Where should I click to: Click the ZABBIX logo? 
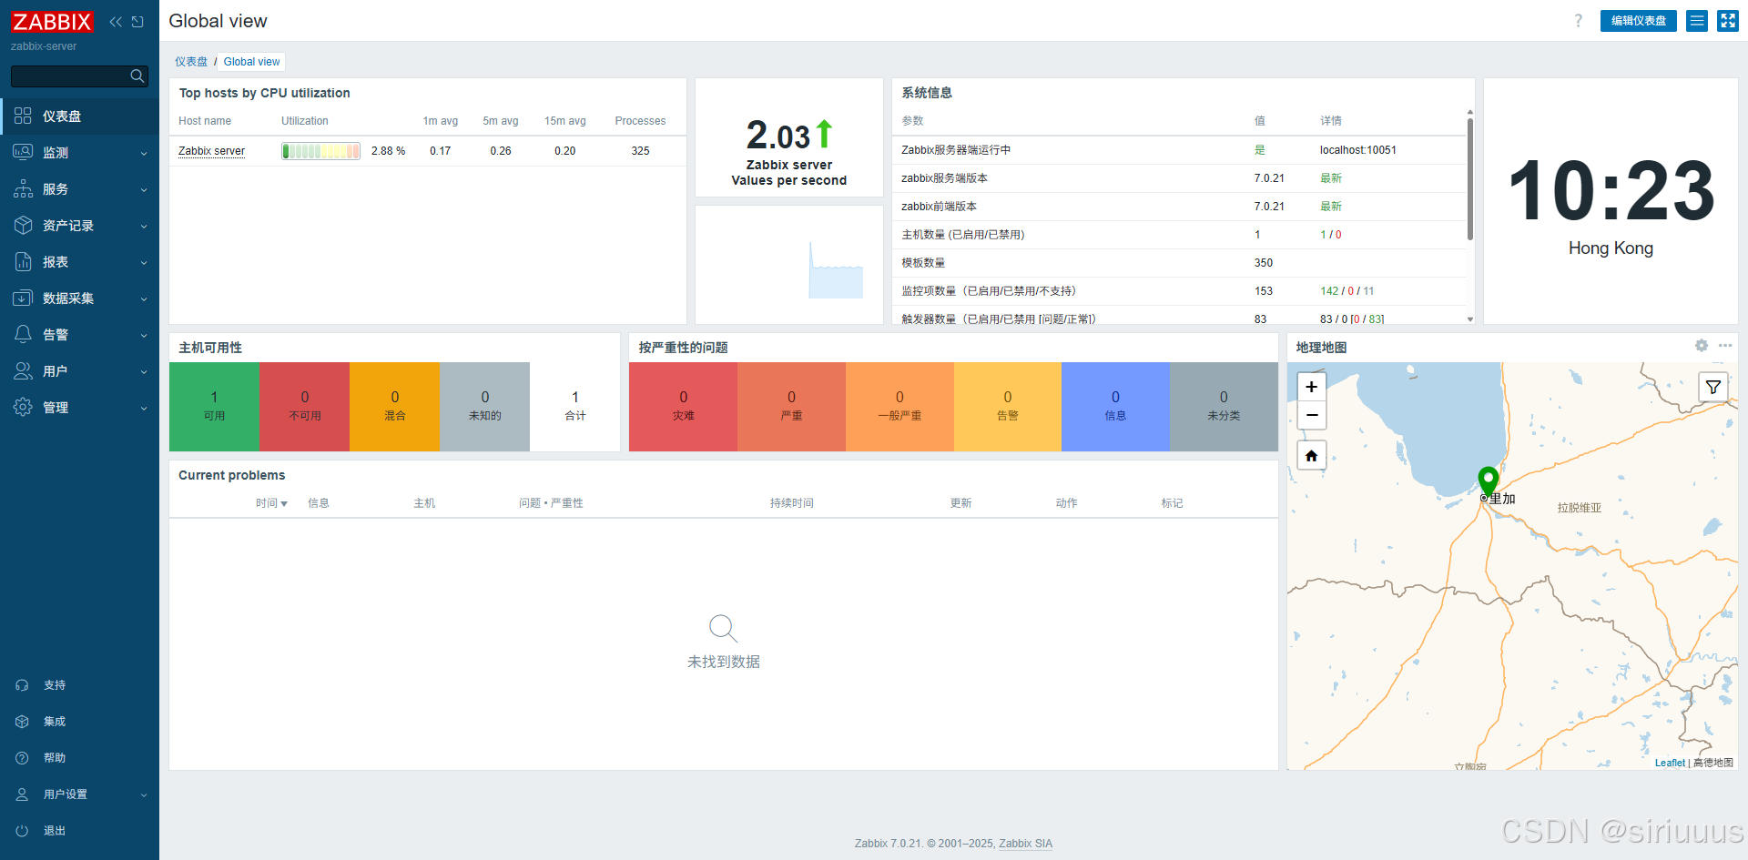point(52,21)
